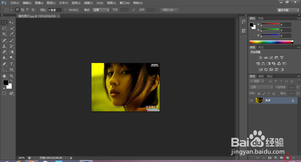The height and width of the screenshot is (162, 301).
Task: Select the Blur tool
Action: pyautogui.click(x=4, y=57)
